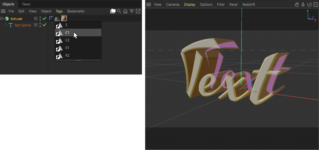Image resolution: width=319 pixels, height=150 pixels.
Task: Choose the C2 selection tag entry
Action: (x=78, y=40)
